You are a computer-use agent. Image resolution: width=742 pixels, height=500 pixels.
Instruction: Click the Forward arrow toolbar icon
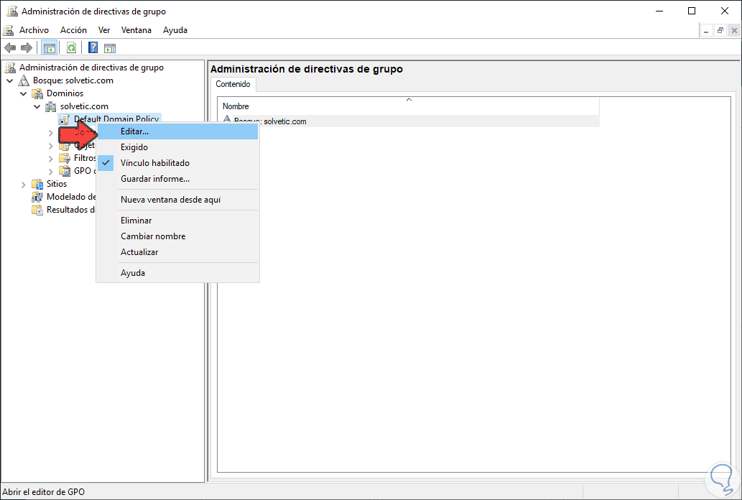27,48
